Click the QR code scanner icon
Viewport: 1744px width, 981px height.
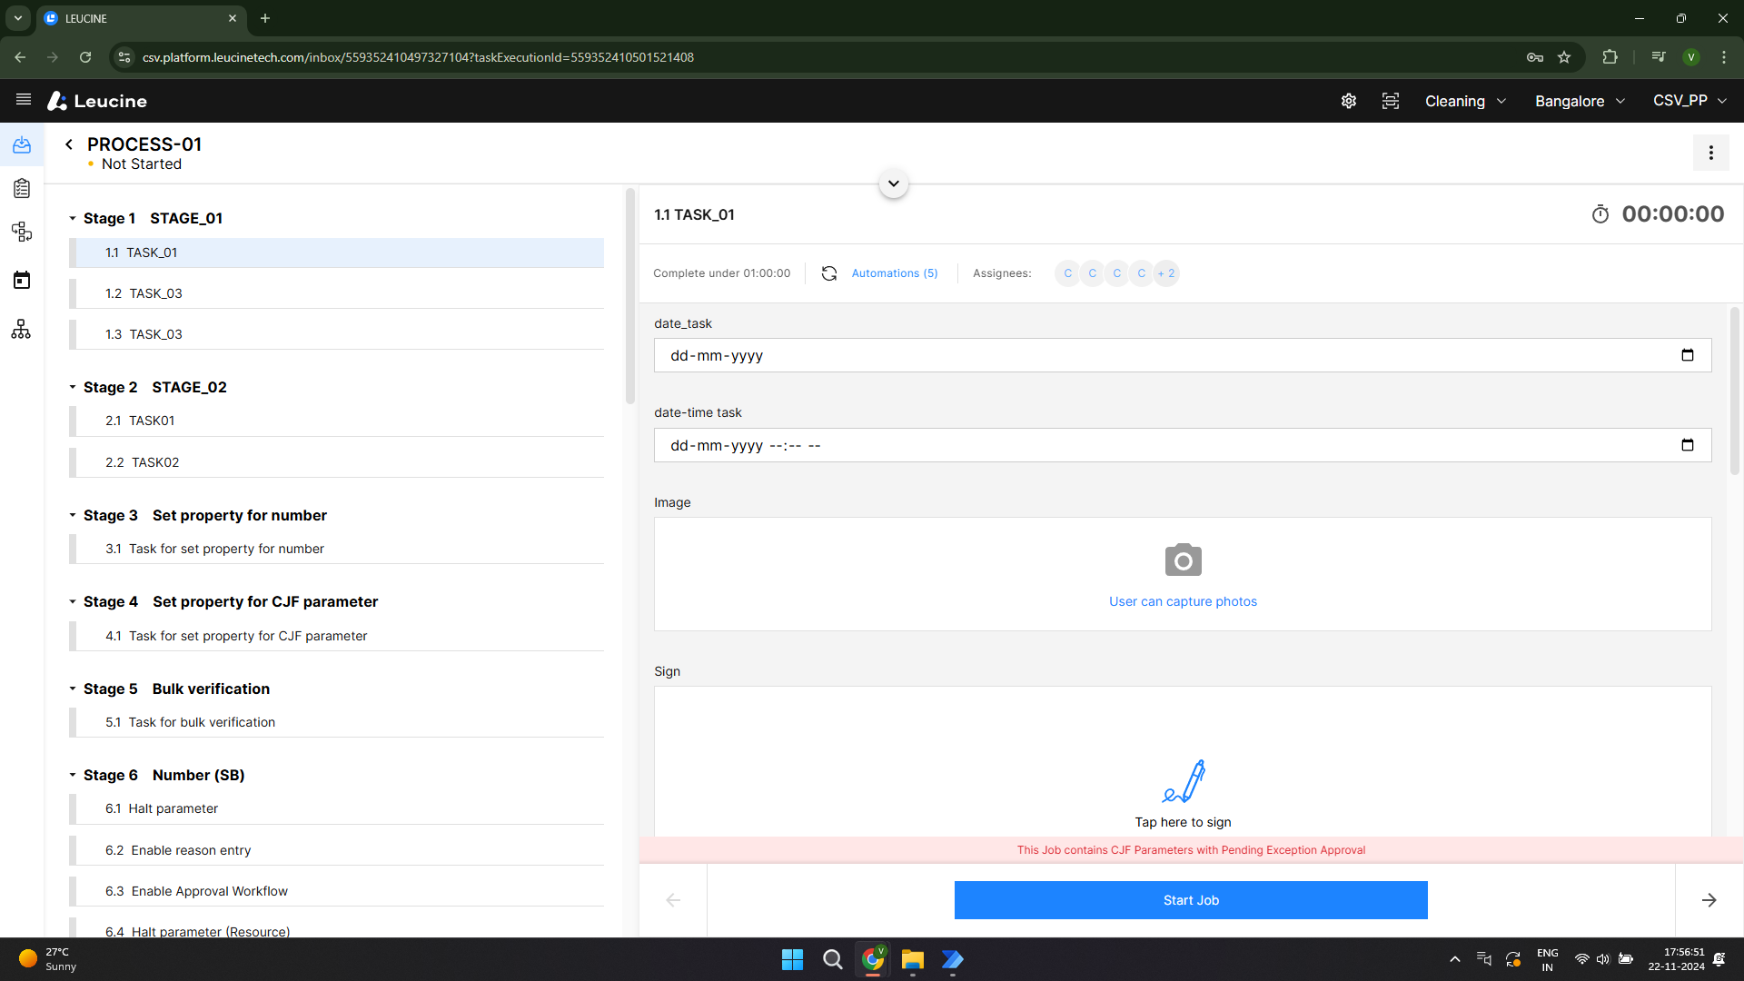[1391, 101]
